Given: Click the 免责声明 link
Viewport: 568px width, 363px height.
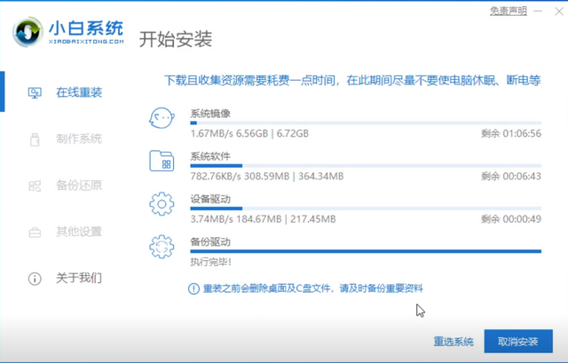Looking at the screenshot, I should point(509,12).
